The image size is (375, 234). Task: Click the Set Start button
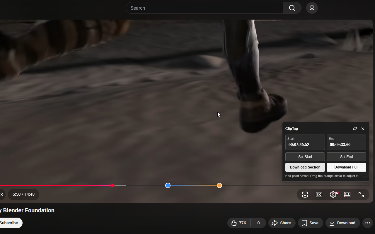point(305,157)
